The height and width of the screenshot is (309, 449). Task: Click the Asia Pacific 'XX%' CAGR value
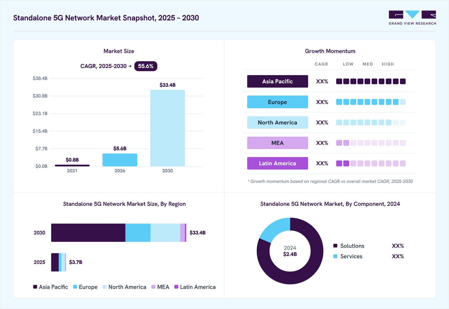pyautogui.click(x=322, y=81)
